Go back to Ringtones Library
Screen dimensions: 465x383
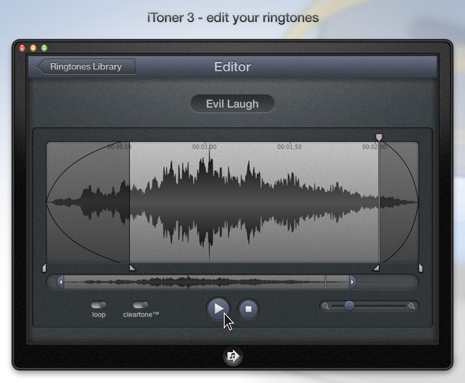[86, 66]
